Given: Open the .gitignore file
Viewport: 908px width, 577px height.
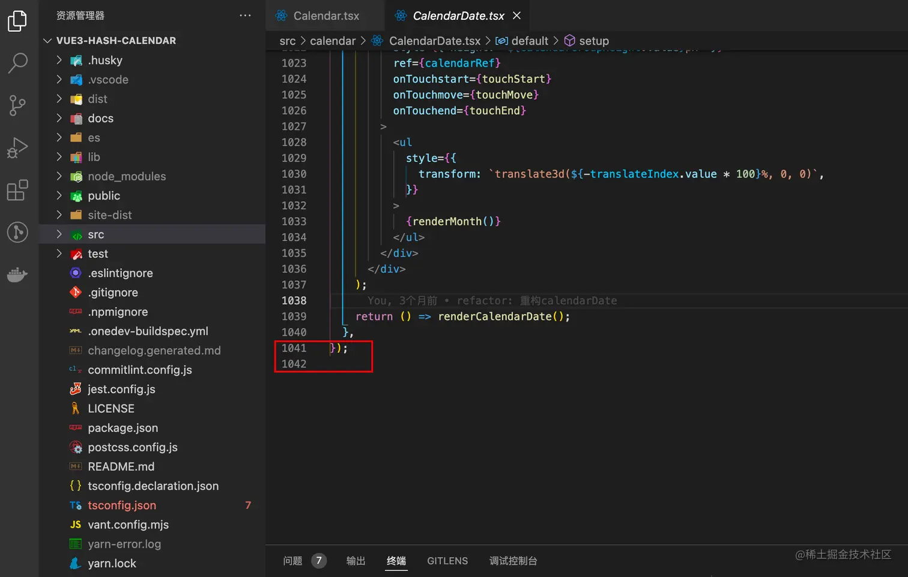Looking at the screenshot, I should pyautogui.click(x=152, y=292).
